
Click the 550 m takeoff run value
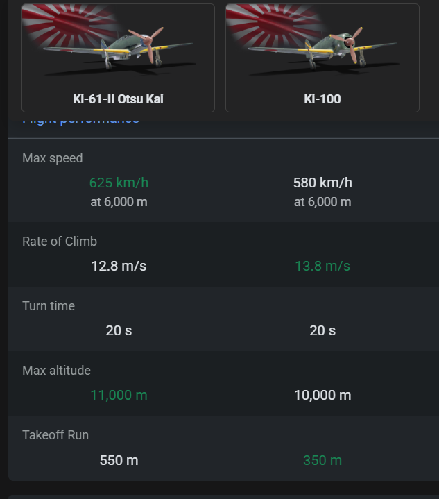[x=119, y=460]
